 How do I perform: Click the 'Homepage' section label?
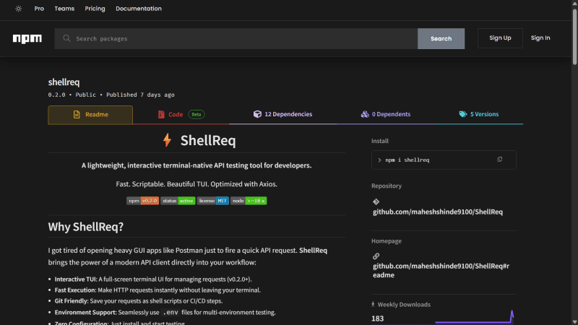click(387, 241)
